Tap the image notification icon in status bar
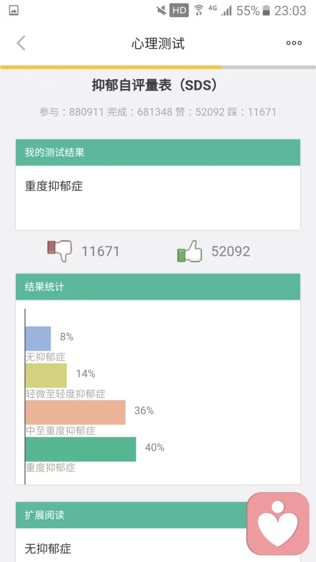 (x=14, y=11)
